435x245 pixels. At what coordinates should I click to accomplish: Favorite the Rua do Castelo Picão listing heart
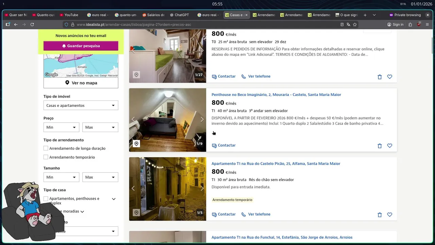point(390,215)
